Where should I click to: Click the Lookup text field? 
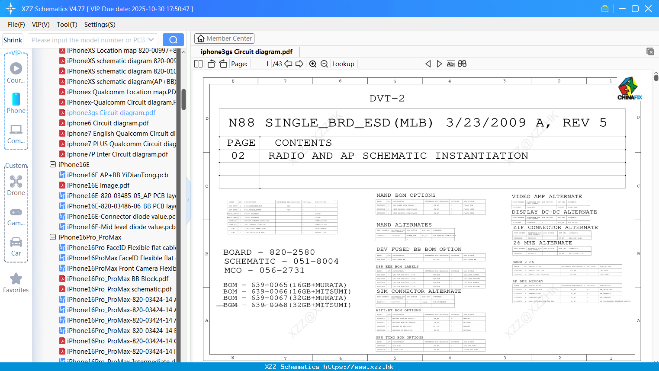click(390, 64)
